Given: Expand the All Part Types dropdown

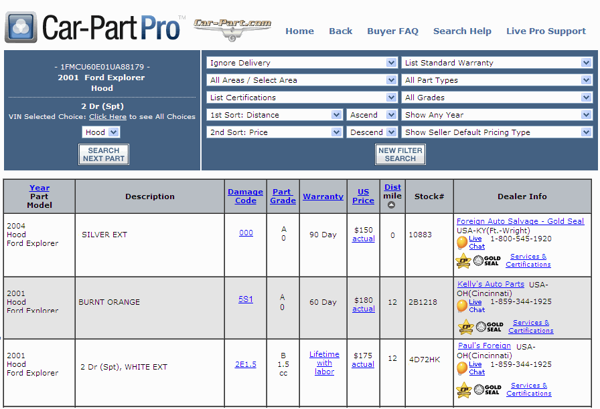Looking at the screenshot, I should (497, 80).
